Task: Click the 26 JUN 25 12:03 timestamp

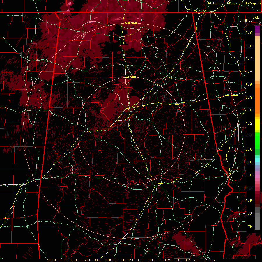Action: [195, 260]
